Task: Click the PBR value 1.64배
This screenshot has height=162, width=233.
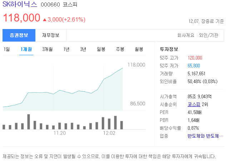Action: point(193,120)
